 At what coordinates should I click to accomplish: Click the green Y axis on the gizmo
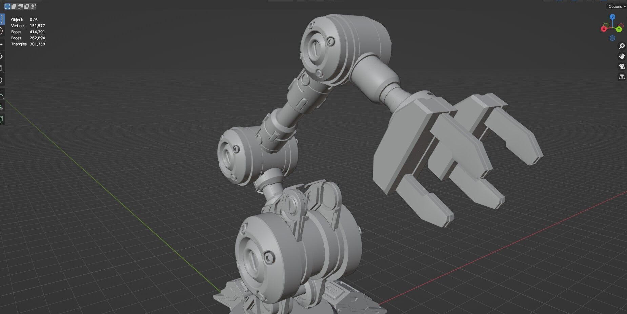coord(619,29)
